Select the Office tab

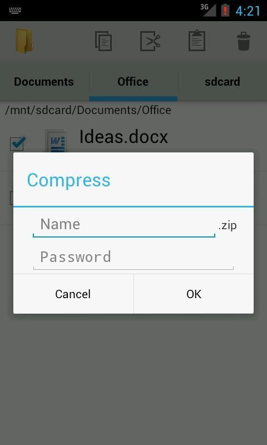133,82
